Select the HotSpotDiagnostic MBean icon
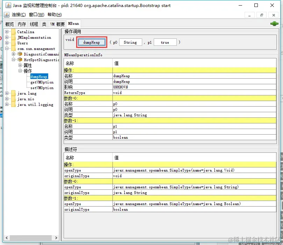 20,59
